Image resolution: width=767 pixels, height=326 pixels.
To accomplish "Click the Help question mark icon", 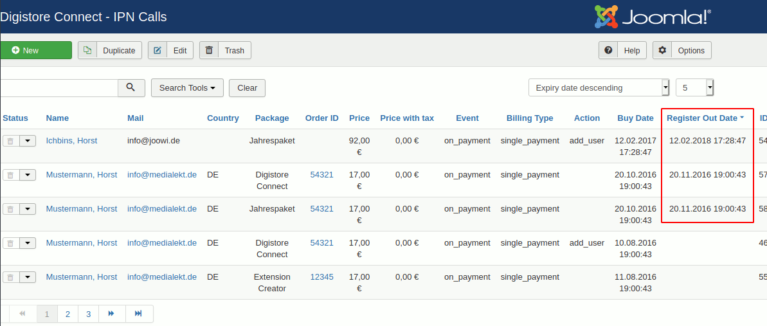I will pyautogui.click(x=608, y=50).
